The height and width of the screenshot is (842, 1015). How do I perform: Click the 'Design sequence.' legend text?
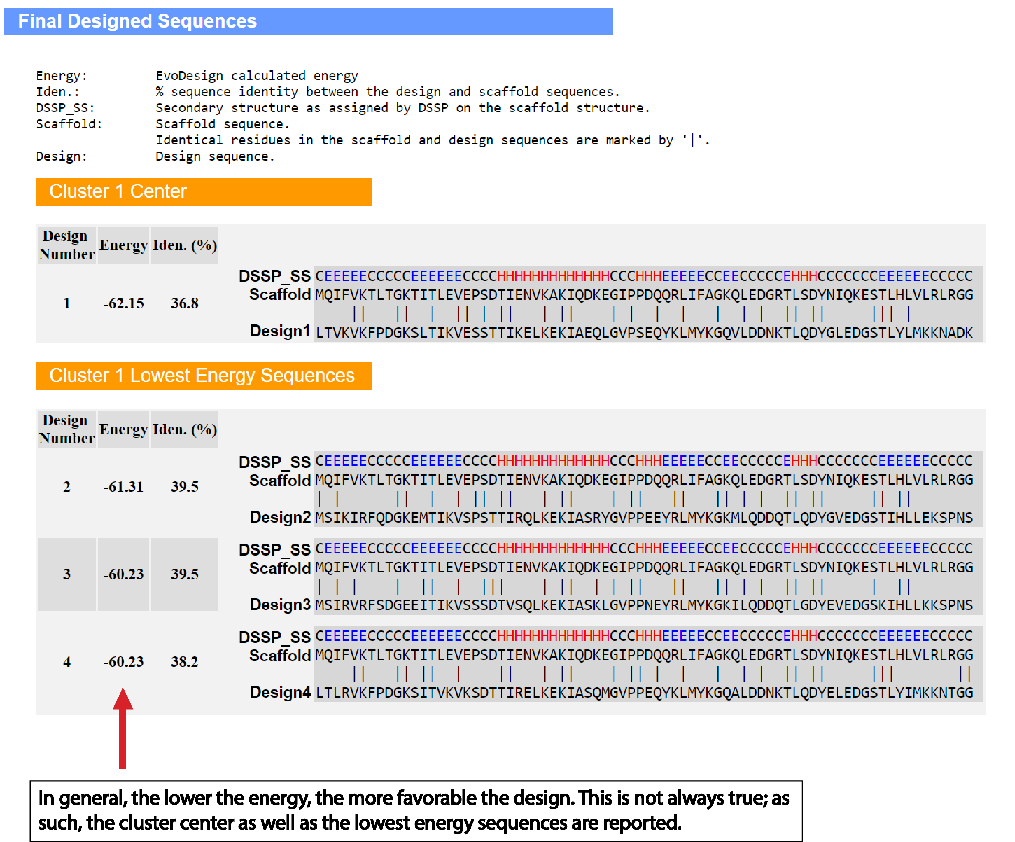coord(215,157)
